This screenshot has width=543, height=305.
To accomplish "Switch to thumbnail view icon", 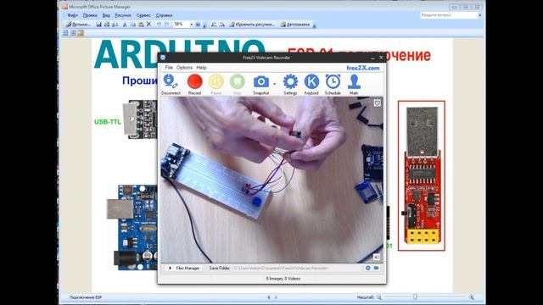I will (65, 33).
